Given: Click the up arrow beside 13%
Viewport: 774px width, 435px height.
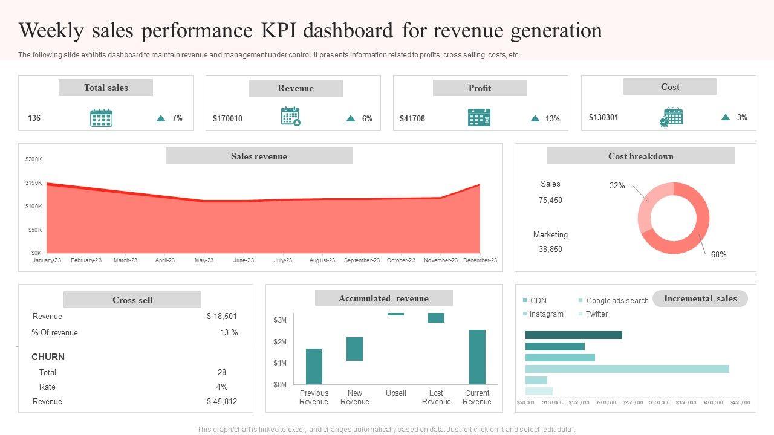Looking at the screenshot, I should tap(535, 118).
